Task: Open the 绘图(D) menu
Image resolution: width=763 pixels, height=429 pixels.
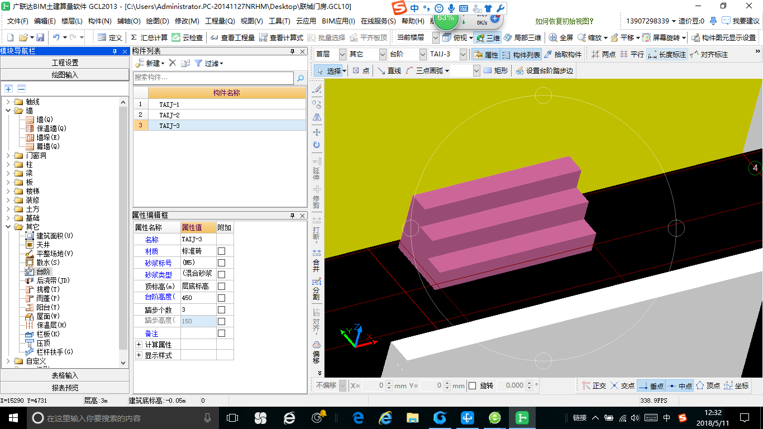Action: point(158,21)
